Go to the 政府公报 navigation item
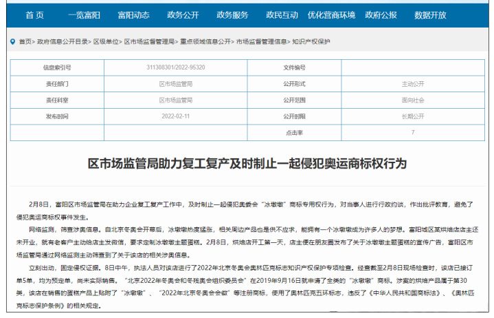The width and height of the screenshot is (494, 318). point(390,14)
